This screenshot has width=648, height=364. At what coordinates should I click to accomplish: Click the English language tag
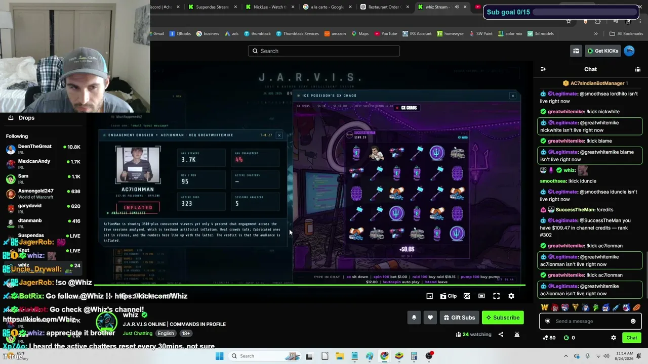166,334
